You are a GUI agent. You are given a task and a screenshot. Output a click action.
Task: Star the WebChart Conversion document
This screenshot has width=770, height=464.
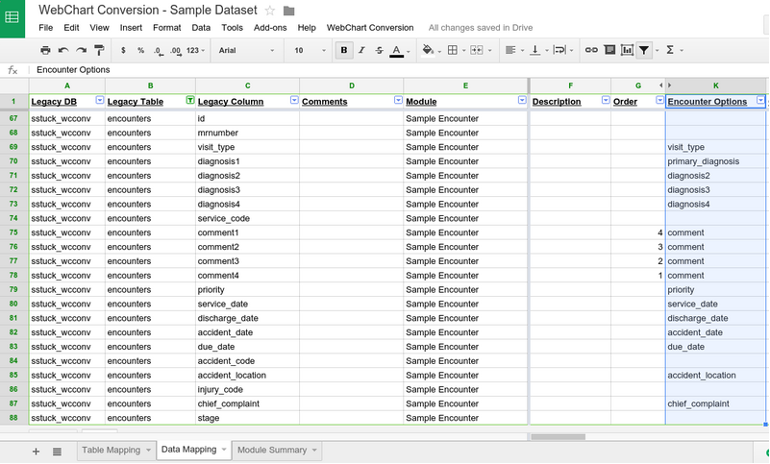pos(270,10)
